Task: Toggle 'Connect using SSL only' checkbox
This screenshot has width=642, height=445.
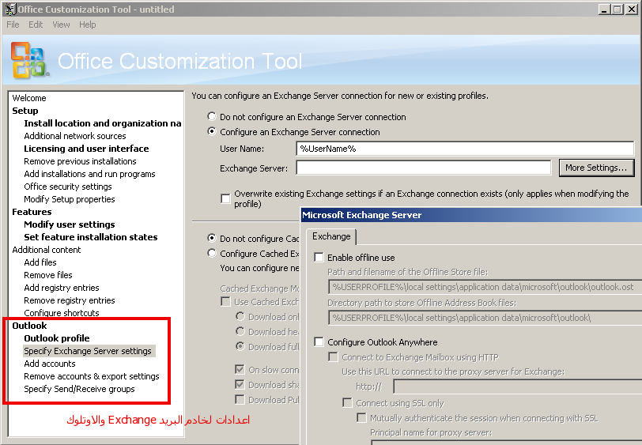Action: pyautogui.click(x=347, y=403)
